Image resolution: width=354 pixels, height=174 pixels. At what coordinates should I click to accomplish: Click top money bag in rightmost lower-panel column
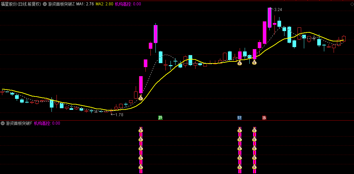254,130
